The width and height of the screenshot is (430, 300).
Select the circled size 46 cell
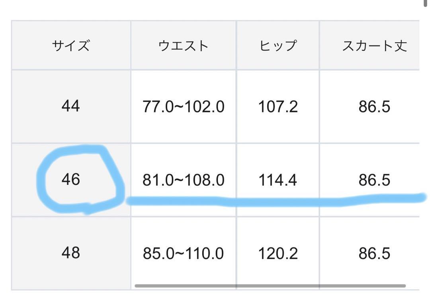71,180
